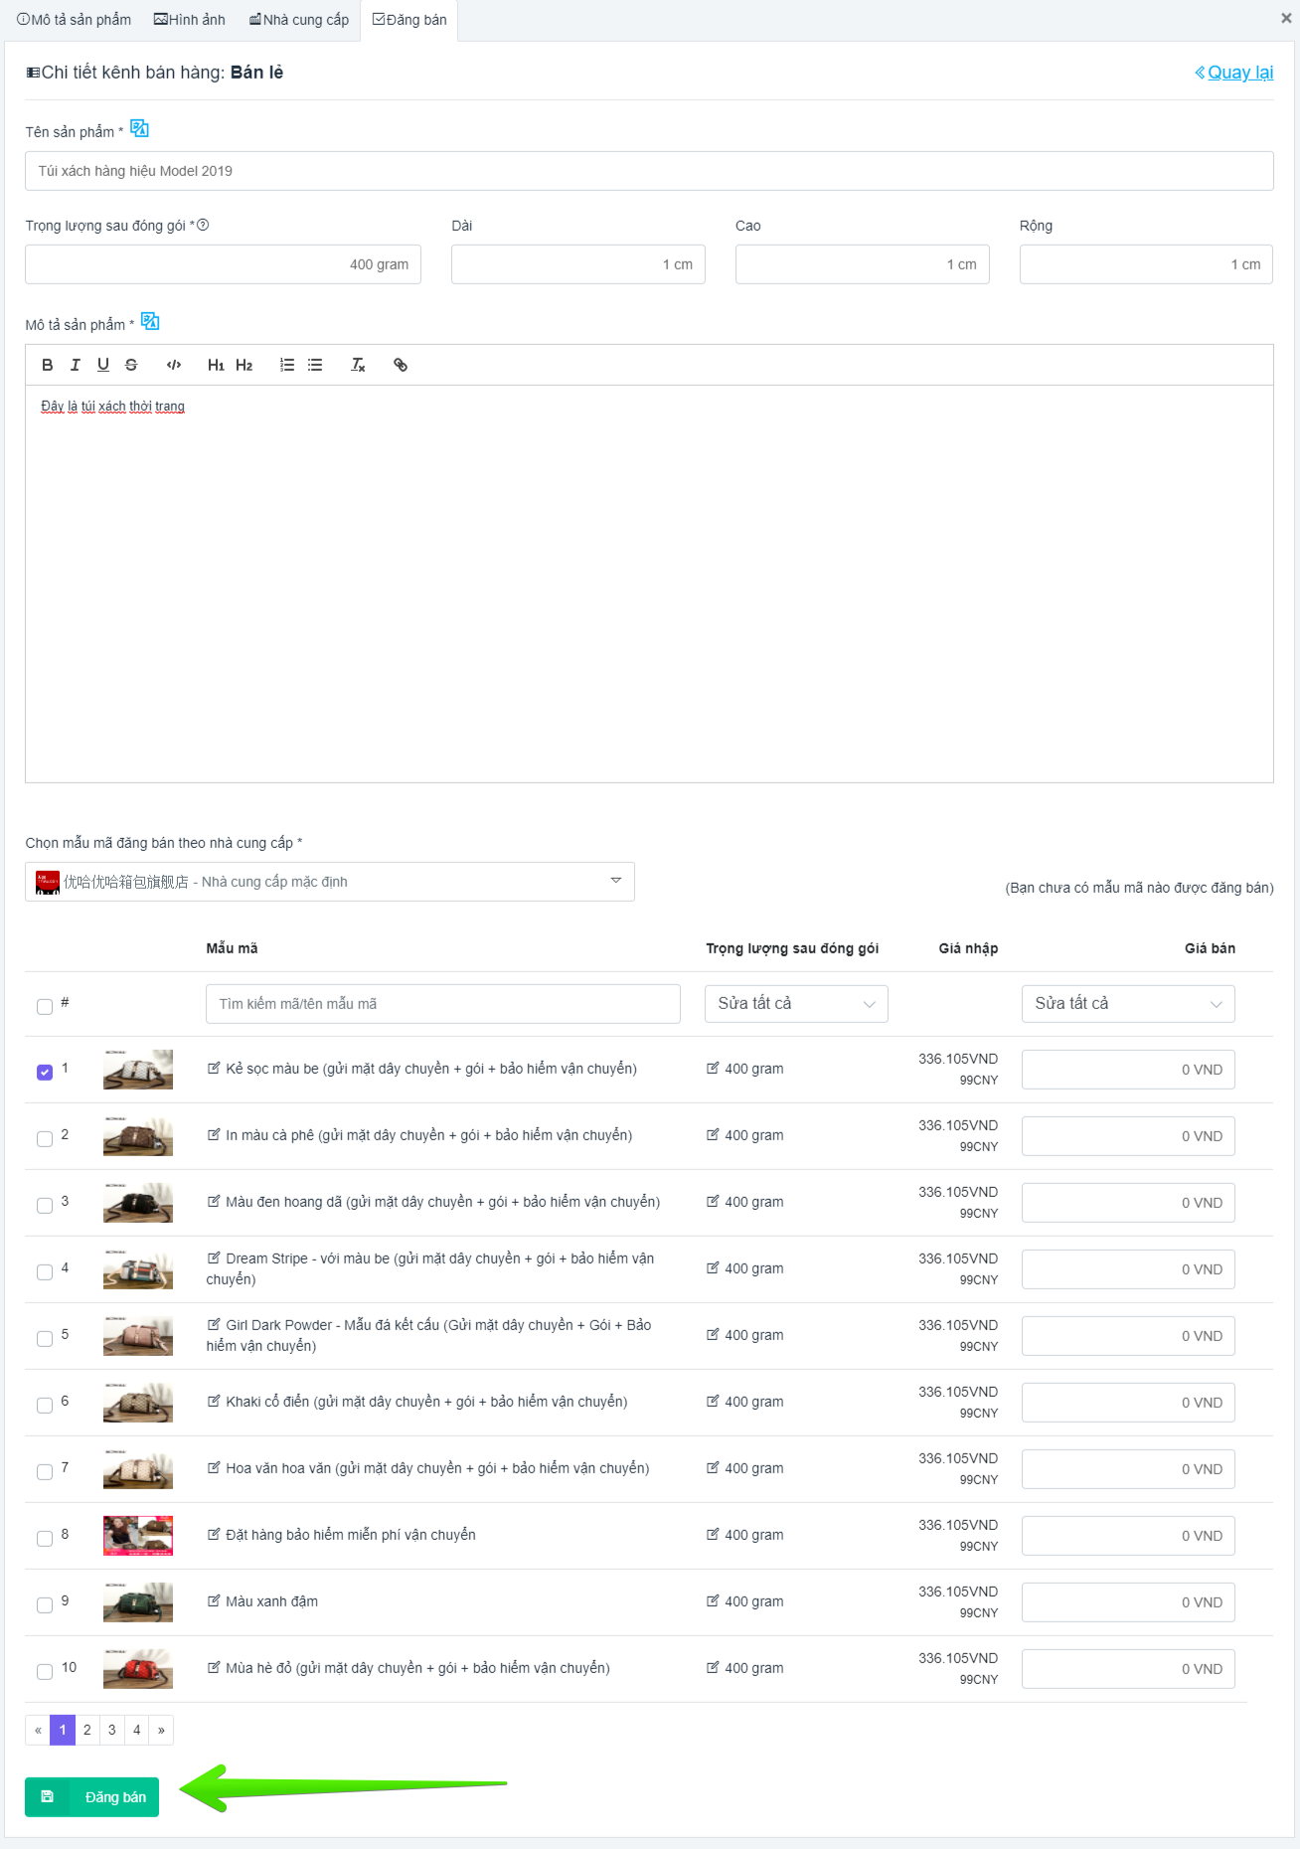Apply Heading 2 style in editor
This screenshot has width=1300, height=1849.
244,365
